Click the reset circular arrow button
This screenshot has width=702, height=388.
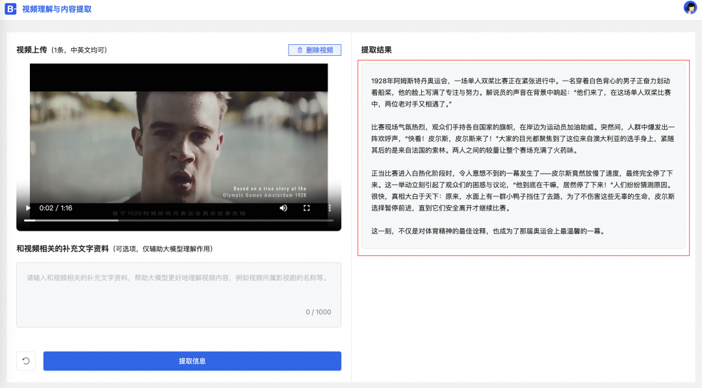(26, 361)
